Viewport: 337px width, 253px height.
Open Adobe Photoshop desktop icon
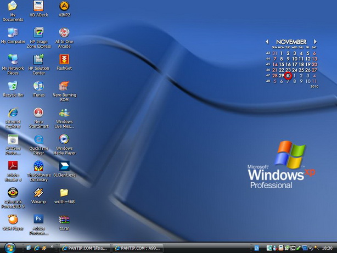pyautogui.click(x=38, y=220)
